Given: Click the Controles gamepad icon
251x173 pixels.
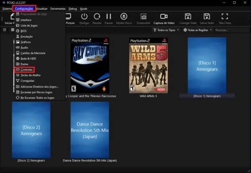Looking at the screenshot, I should [x=18, y=70].
